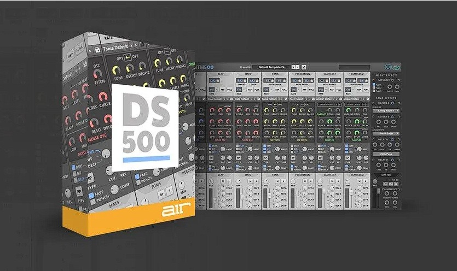This screenshot has width=457, height=271.
Task: Toggle DSRT checkbox on Sampler 2 channel
Action: pyautogui.click(x=346, y=146)
